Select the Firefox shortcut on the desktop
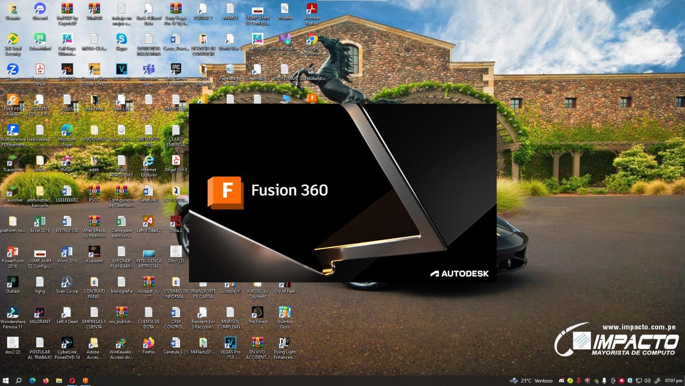Viewport: 685px width, 386px height. [x=149, y=346]
